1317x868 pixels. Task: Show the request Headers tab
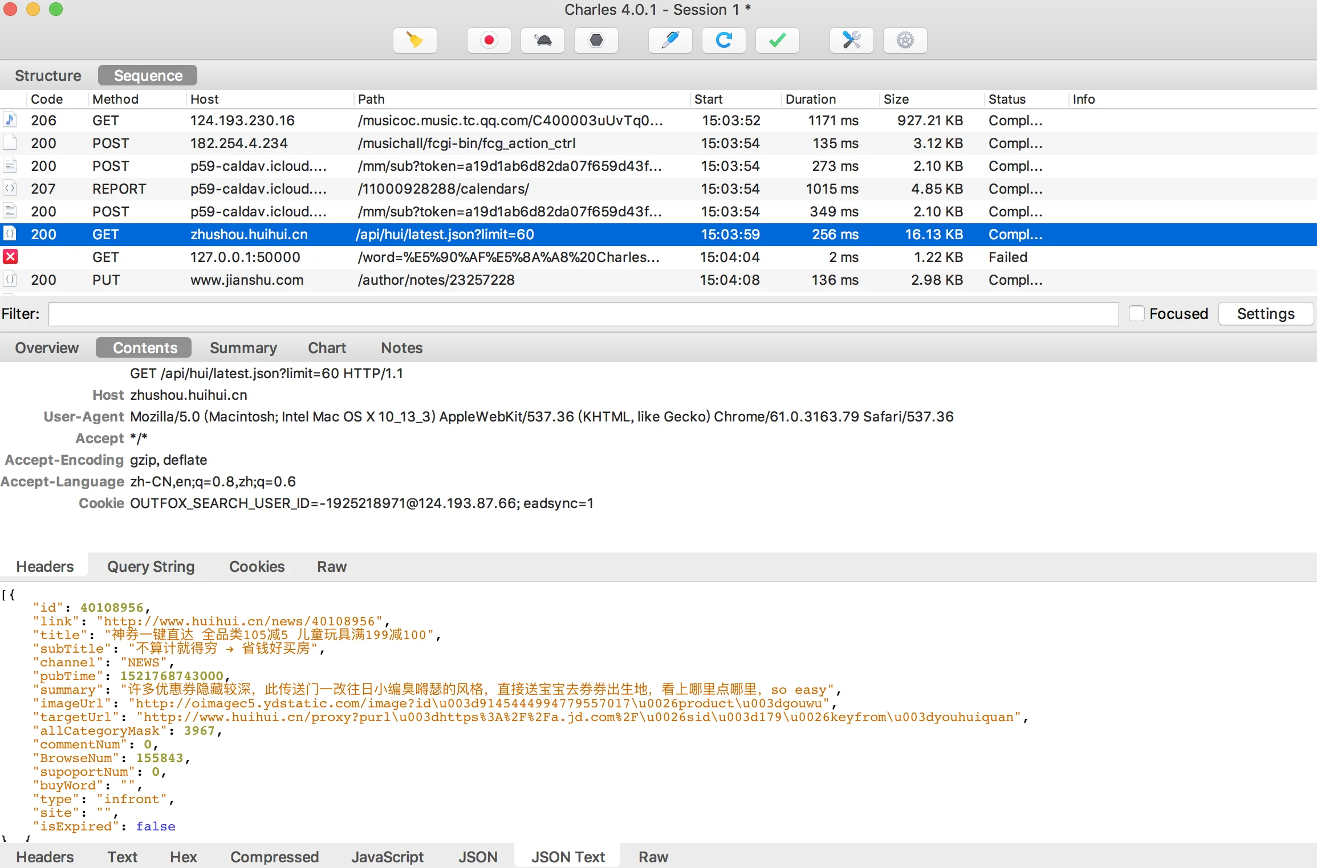pyautogui.click(x=45, y=567)
